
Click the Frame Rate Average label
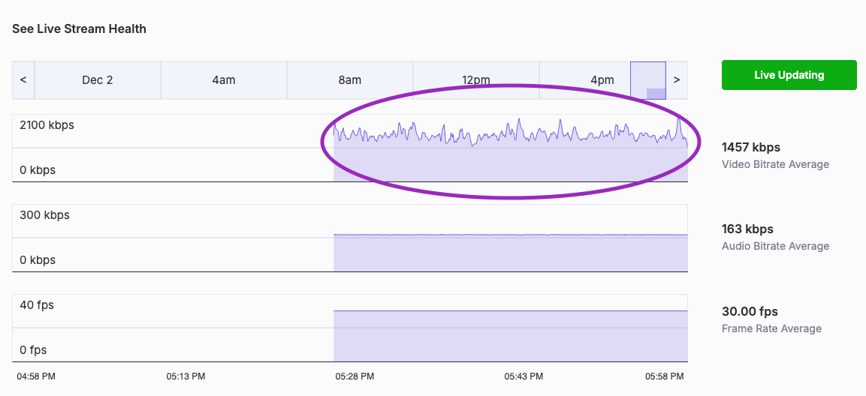(x=771, y=328)
